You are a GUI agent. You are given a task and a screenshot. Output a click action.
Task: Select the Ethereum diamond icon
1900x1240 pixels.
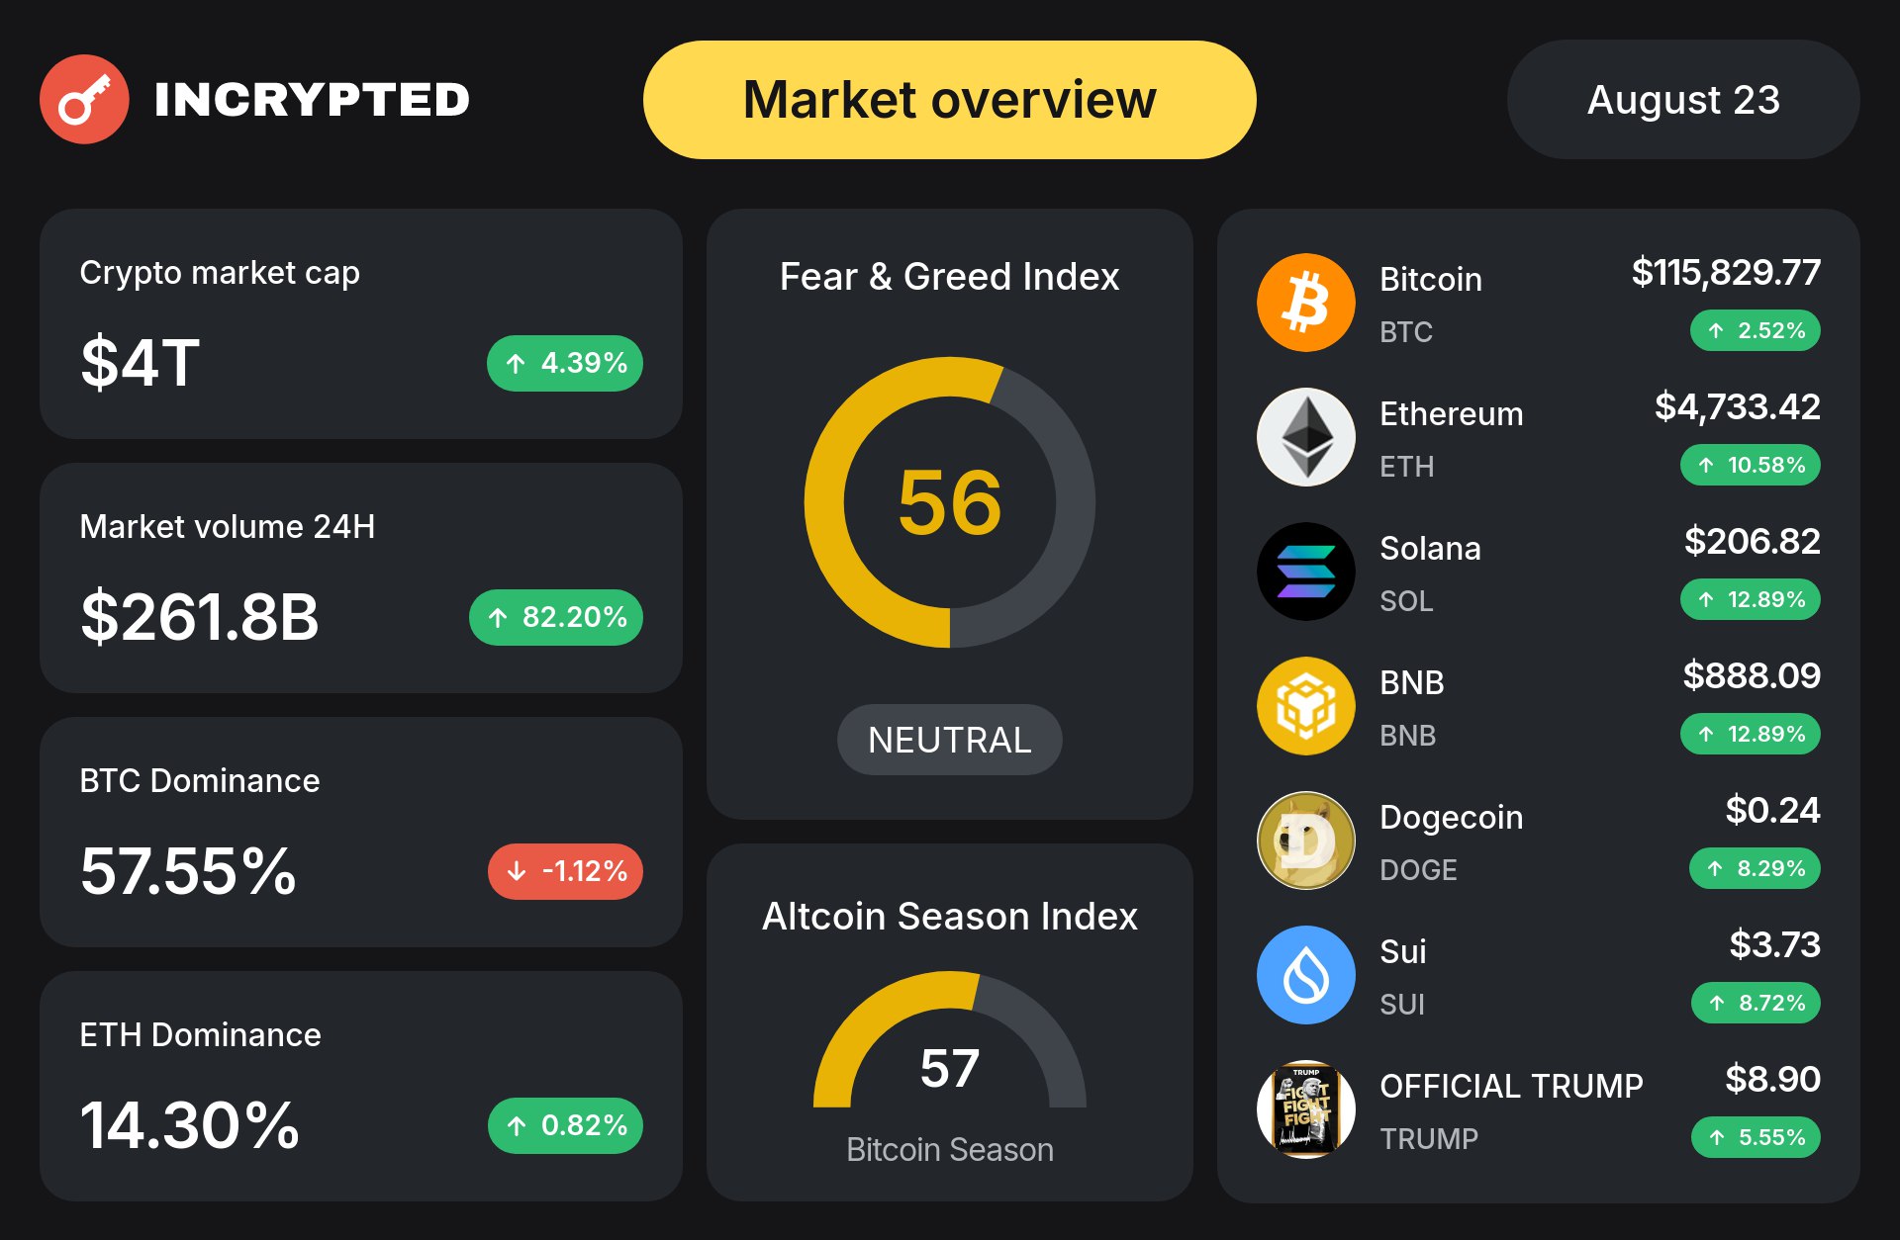[x=1306, y=437]
